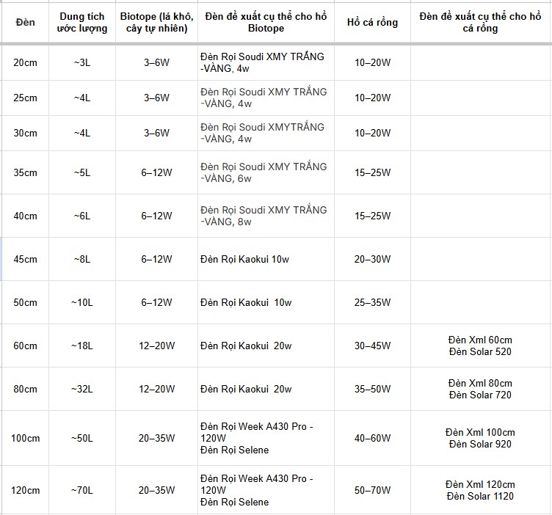Select the "Đèn đề xuất cụ thể cho hồ Biotope" header

(266, 22)
